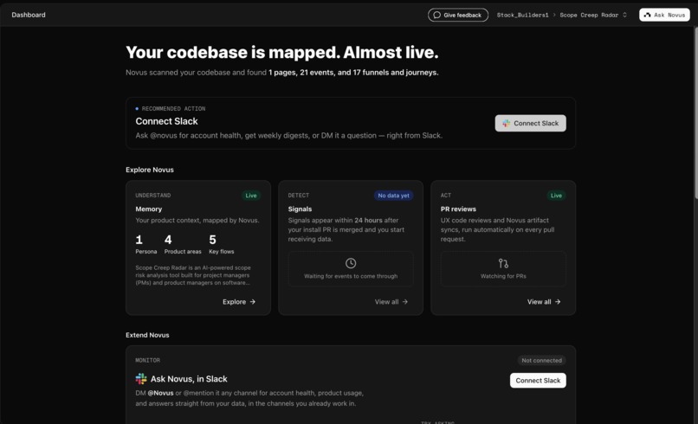The height and width of the screenshot is (424, 698).
Task: Click the Your codebase is mapped headline
Action: (x=281, y=52)
